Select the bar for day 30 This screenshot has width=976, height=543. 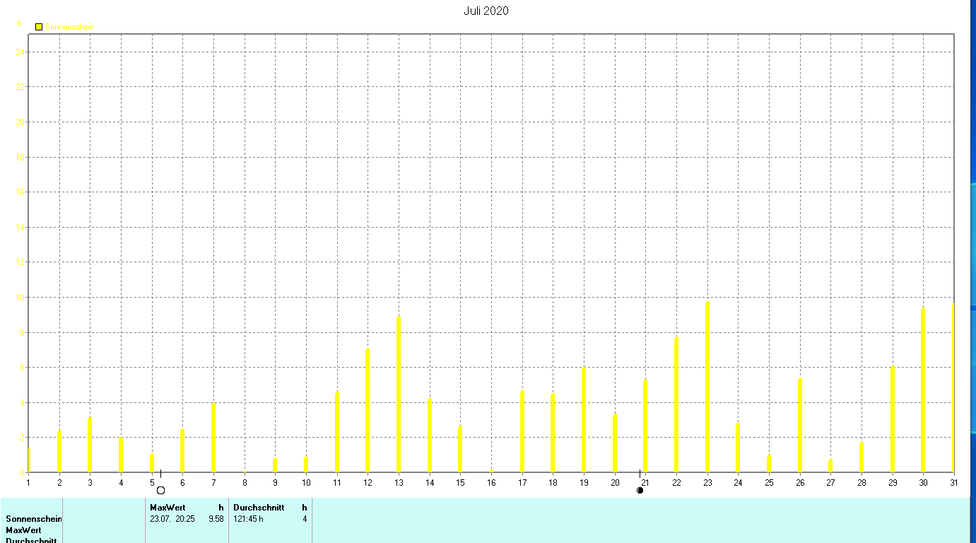coord(923,390)
